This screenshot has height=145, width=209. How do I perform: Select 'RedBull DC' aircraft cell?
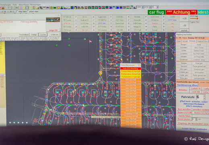85,20
